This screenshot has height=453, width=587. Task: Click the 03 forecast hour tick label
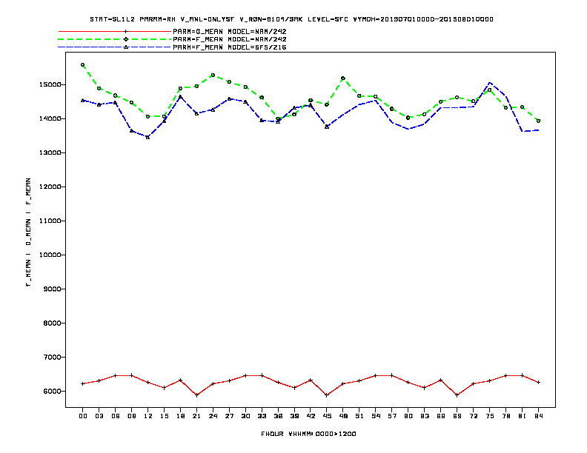pos(99,416)
